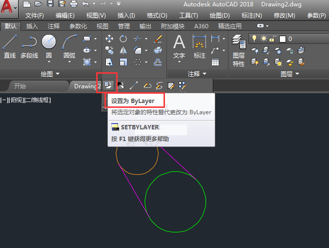Select the Trim modify tool
This screenshot has height=248, width=329.
pos(138,39)
